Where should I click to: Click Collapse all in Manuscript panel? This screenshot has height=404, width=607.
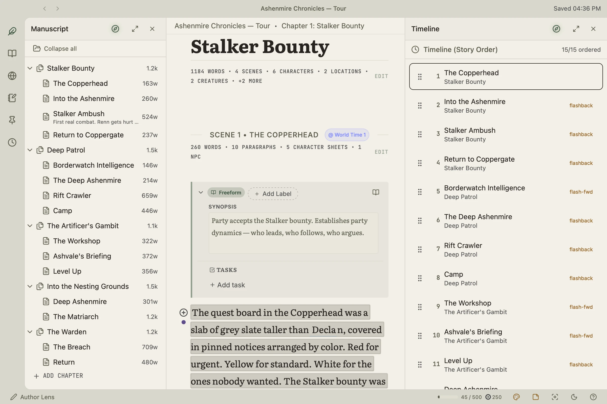click(55, 49)
